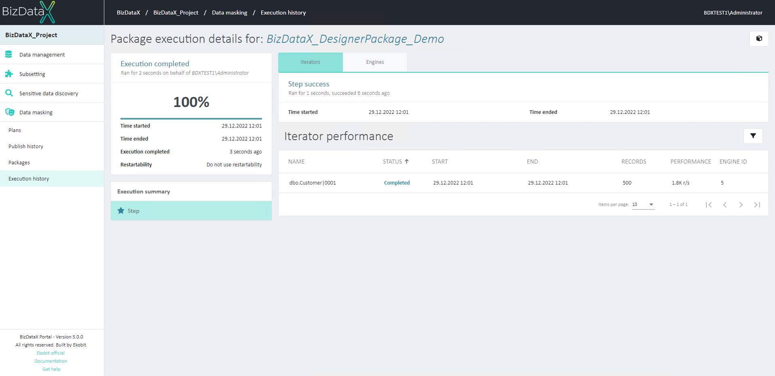Open Publish history
775x376 pixels.
(x=52, y=146)
